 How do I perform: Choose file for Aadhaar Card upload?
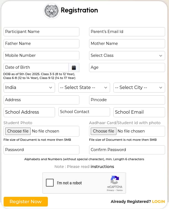tap(103, 131)
